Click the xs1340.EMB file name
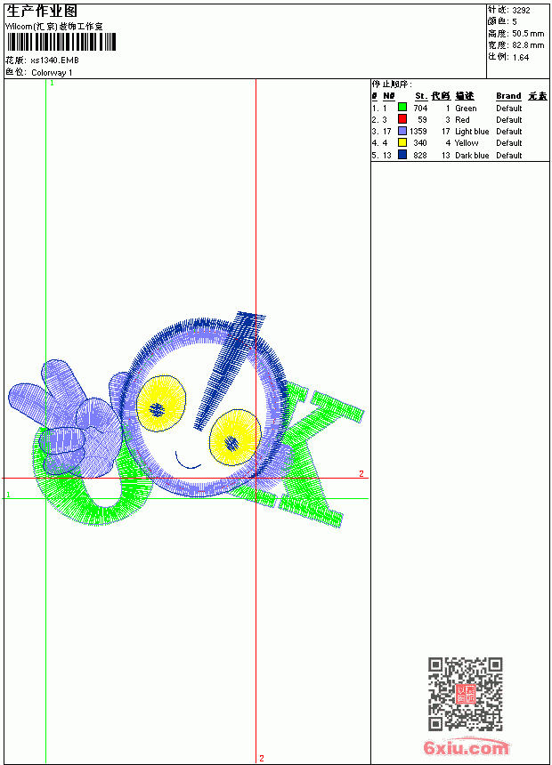Screen dimensions: 552x765 click(x=54, y=60)
